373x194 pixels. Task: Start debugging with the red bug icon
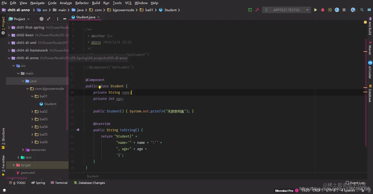(323, 10)
